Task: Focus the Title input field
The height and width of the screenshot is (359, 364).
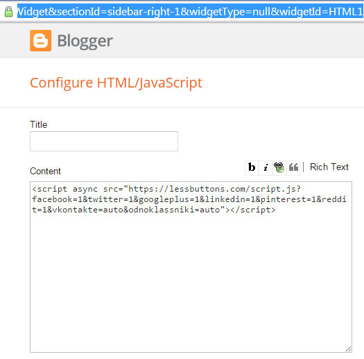Action: click(x=104, y=142)
